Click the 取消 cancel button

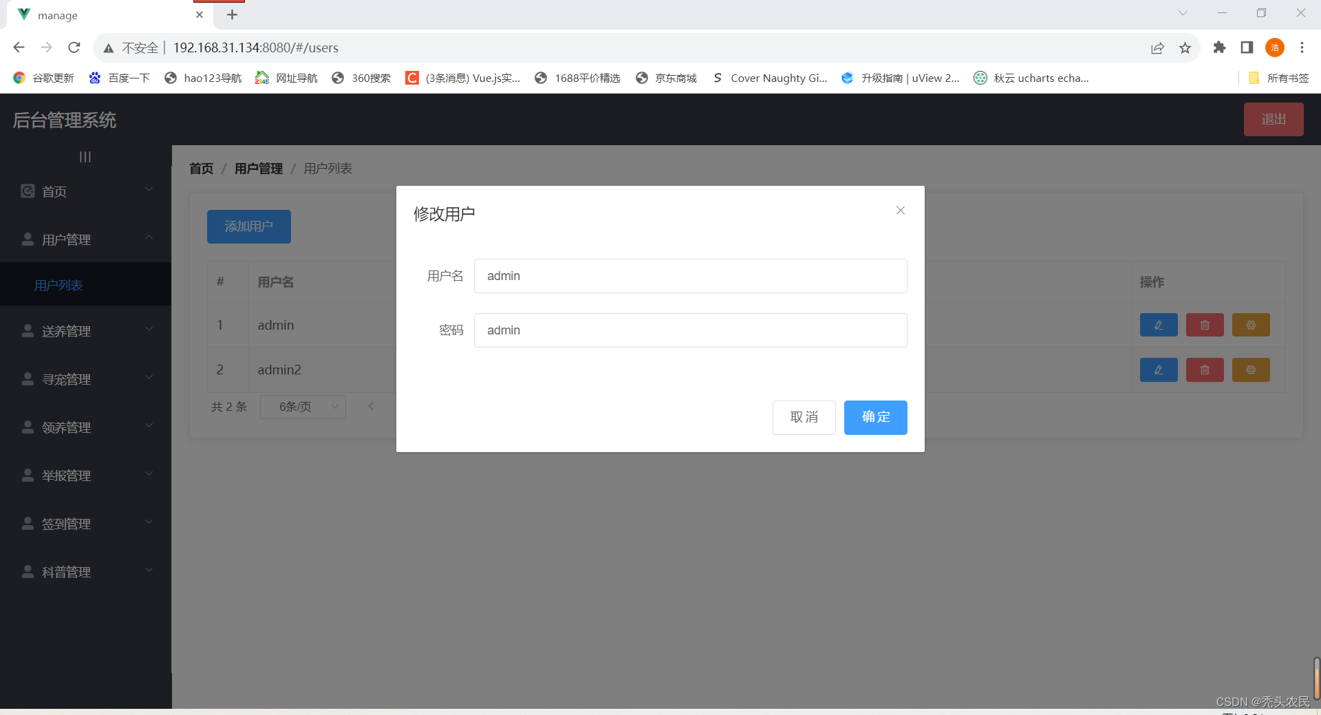[804, 417]
